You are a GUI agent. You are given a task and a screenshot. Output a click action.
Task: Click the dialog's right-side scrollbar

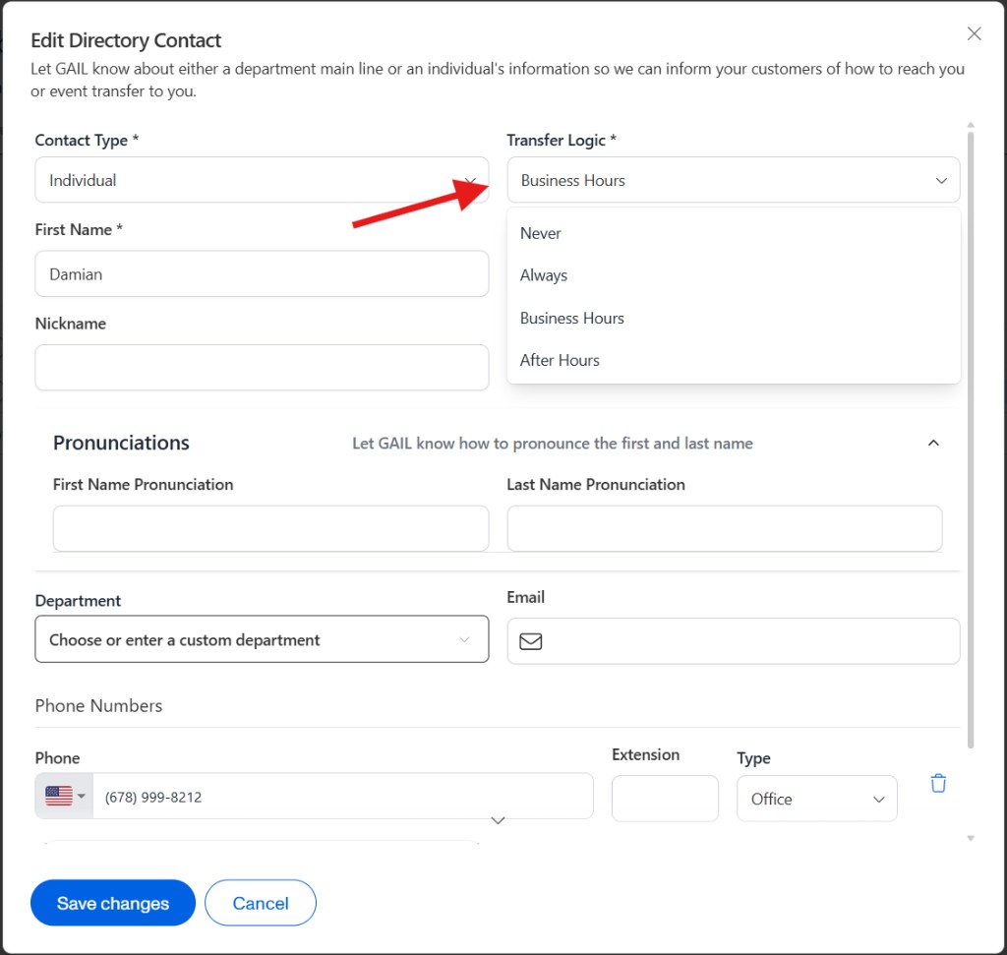coord(970,393)
